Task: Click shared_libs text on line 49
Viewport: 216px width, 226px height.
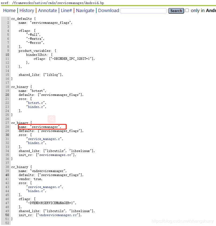Action: click(57, 211)
